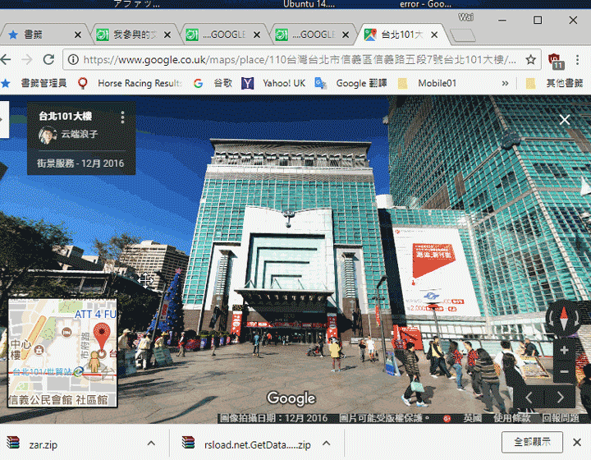
Task: Click the browser forward arrow
Action: pos(27,59)
